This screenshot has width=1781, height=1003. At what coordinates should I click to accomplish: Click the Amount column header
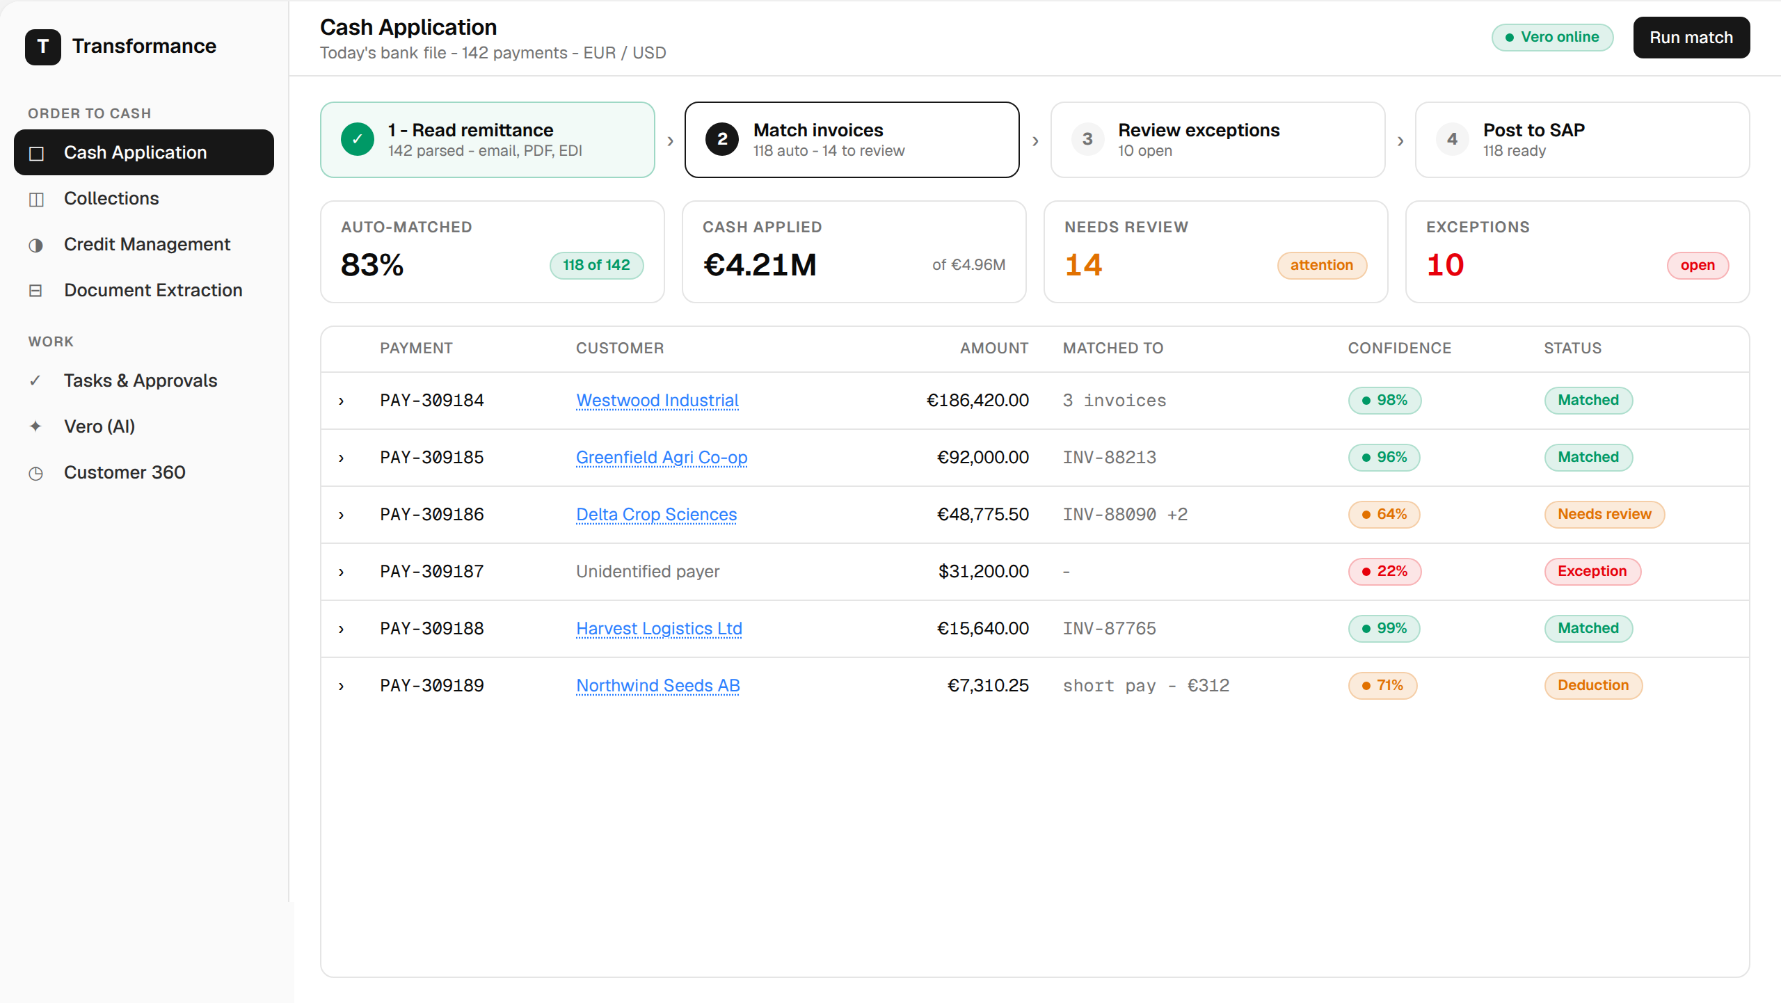pyautogui.click(x=994, y=348)
